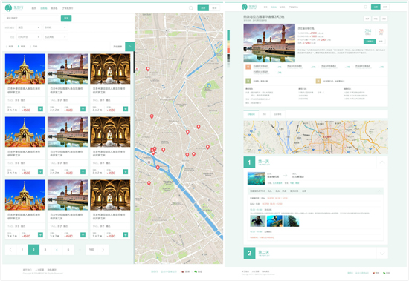
Task: Open the second dropdown in the second filter row
Action: [55, 37]
